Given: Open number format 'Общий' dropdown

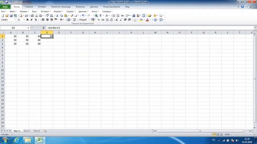Looking at the screenshot, I should (x=89, y=20).
